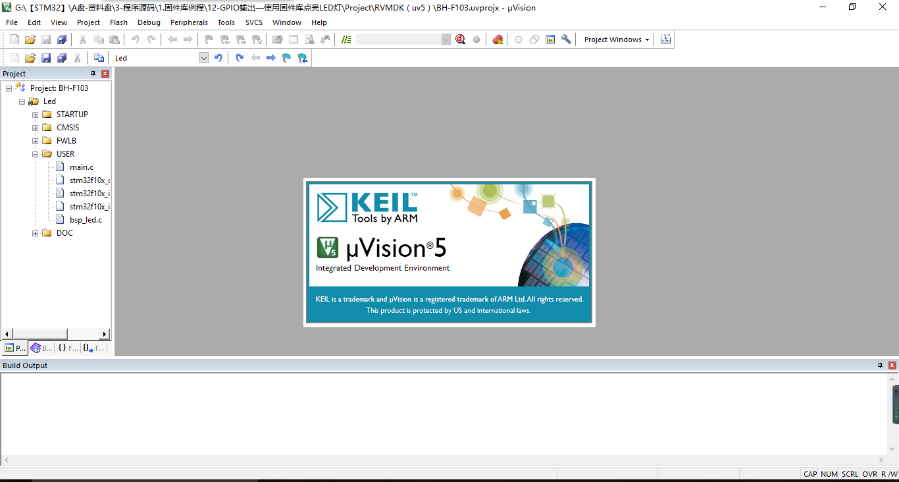Click Save All icon in top toolbar
899x482 pixels.
point(62,40)
